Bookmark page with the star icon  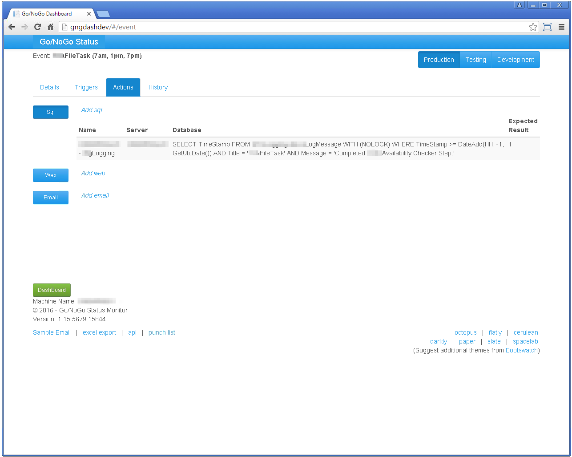[x=533, y=27]
